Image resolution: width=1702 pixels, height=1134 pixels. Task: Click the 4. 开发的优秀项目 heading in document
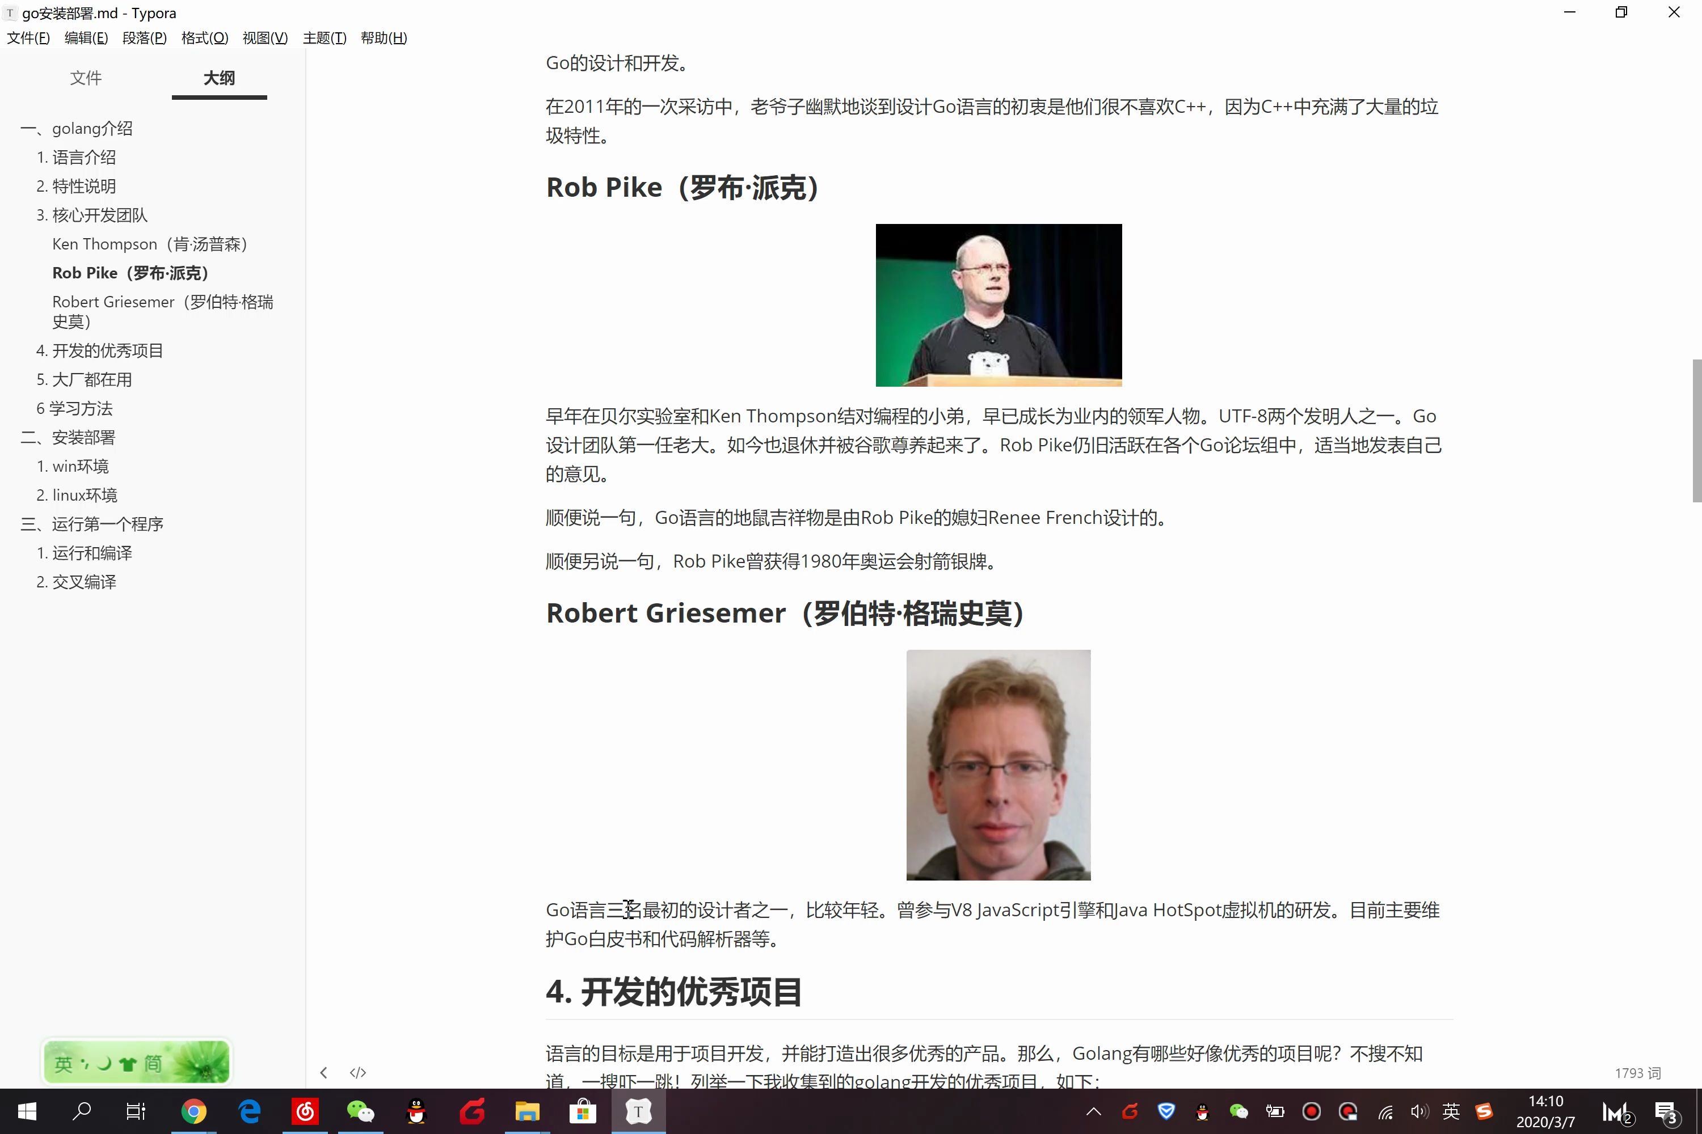point(674,992)
